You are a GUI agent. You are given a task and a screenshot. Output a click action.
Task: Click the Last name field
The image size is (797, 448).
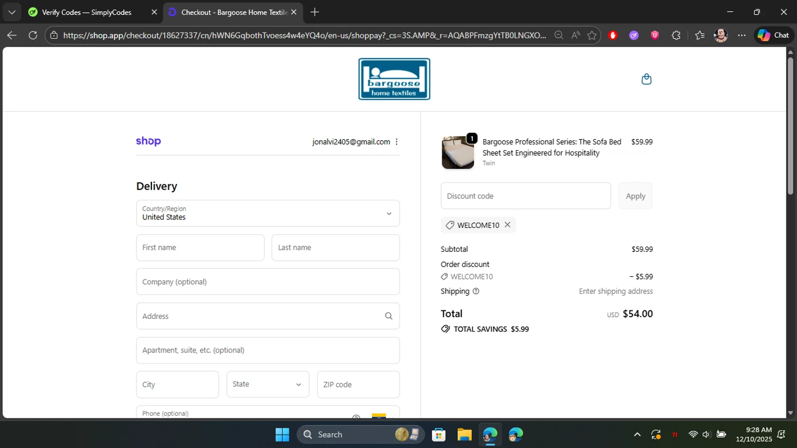coord(335,248)
